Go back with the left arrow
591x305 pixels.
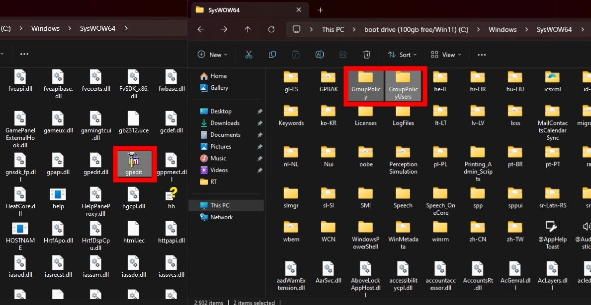(x=201, y=29)
